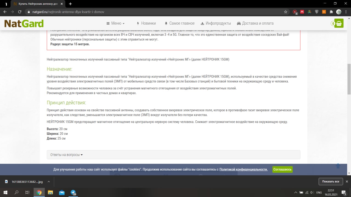Open the volume control in system tray
This screenshot has height=197, width=351.
pyautogui.click(x=312, y=193)
